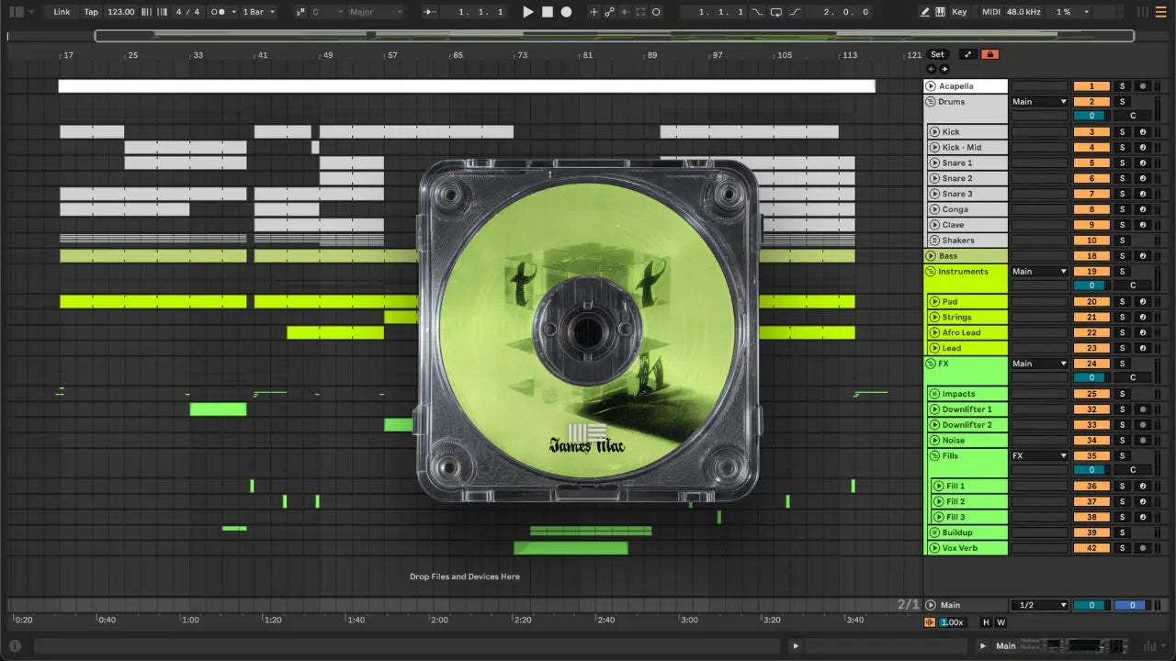Click the Punch-In switch icon
The width and height of the screenshot is (1176, 661).
click(757, 12)
